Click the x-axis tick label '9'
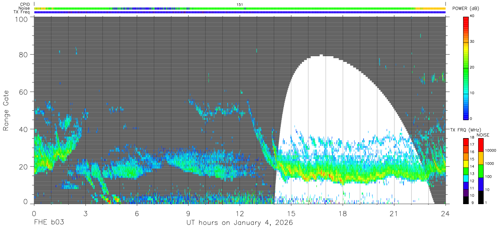 pyautogui.click(x=188, y=213)
